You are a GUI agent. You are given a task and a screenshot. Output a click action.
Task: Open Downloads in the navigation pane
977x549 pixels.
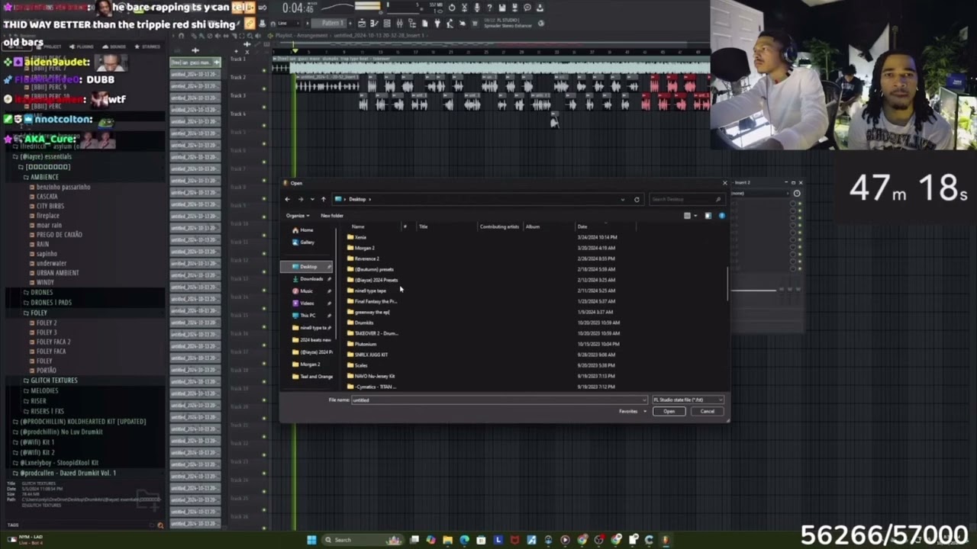[x=308, y=279]
